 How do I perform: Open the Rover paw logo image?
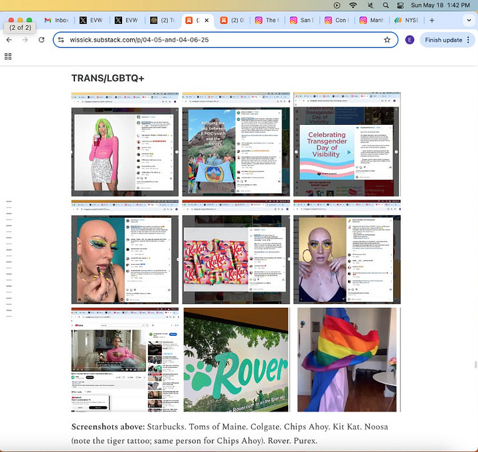[236, 360]
